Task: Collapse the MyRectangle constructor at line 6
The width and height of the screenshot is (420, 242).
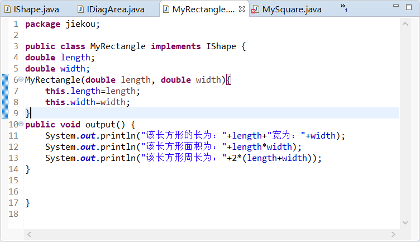Action: [x=21, y=79]
